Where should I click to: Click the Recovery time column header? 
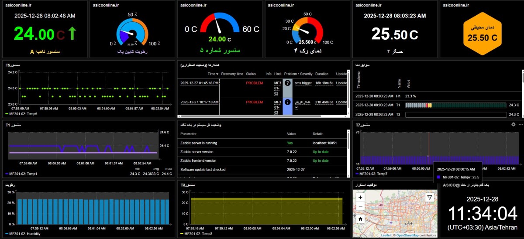pos(232,74)
